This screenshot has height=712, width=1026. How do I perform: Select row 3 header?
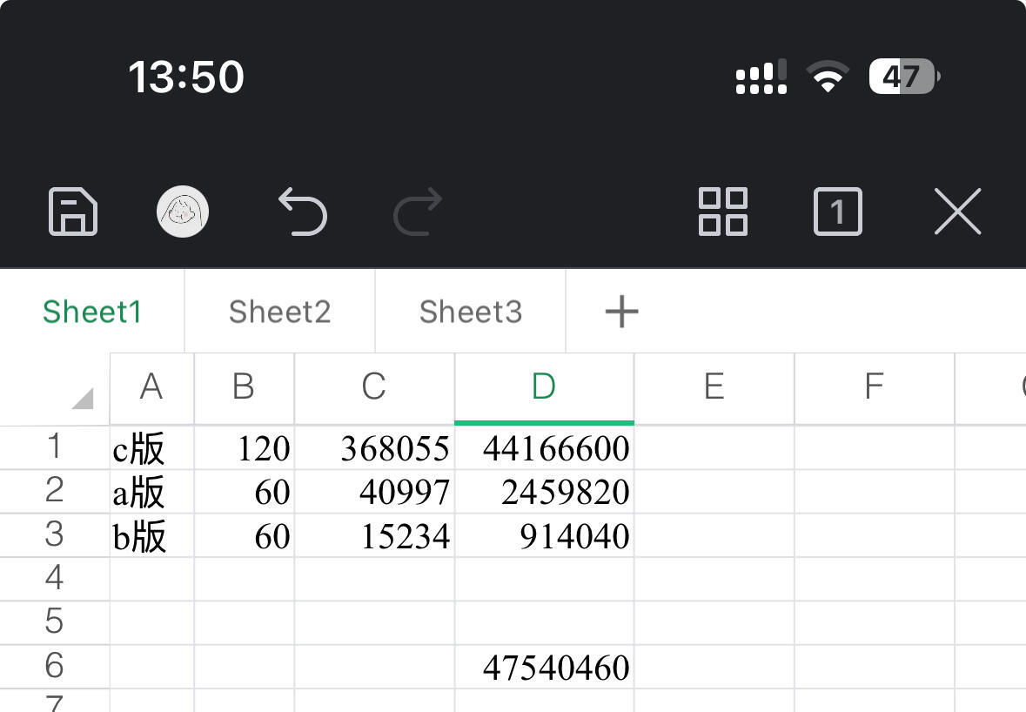54,535
